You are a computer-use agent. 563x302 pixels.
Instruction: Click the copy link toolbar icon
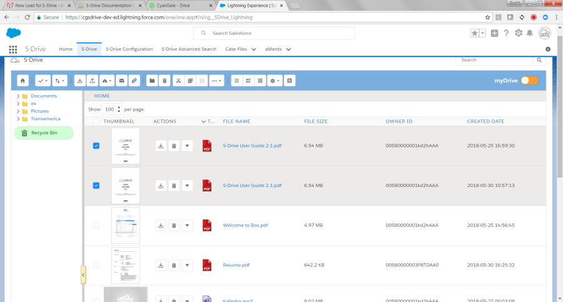click(134, 81)
